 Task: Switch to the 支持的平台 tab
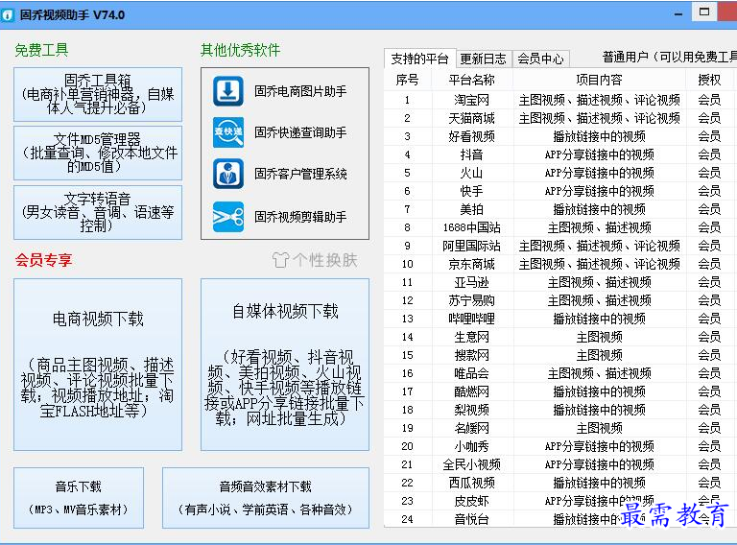(419, 59)
